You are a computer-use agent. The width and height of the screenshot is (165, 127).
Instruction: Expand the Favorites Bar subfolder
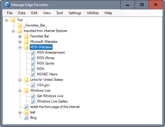tap(20, 37)
